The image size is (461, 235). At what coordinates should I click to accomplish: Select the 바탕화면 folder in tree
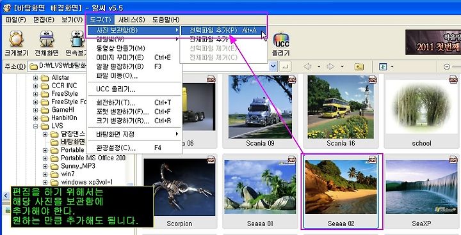tap(72, 142)
